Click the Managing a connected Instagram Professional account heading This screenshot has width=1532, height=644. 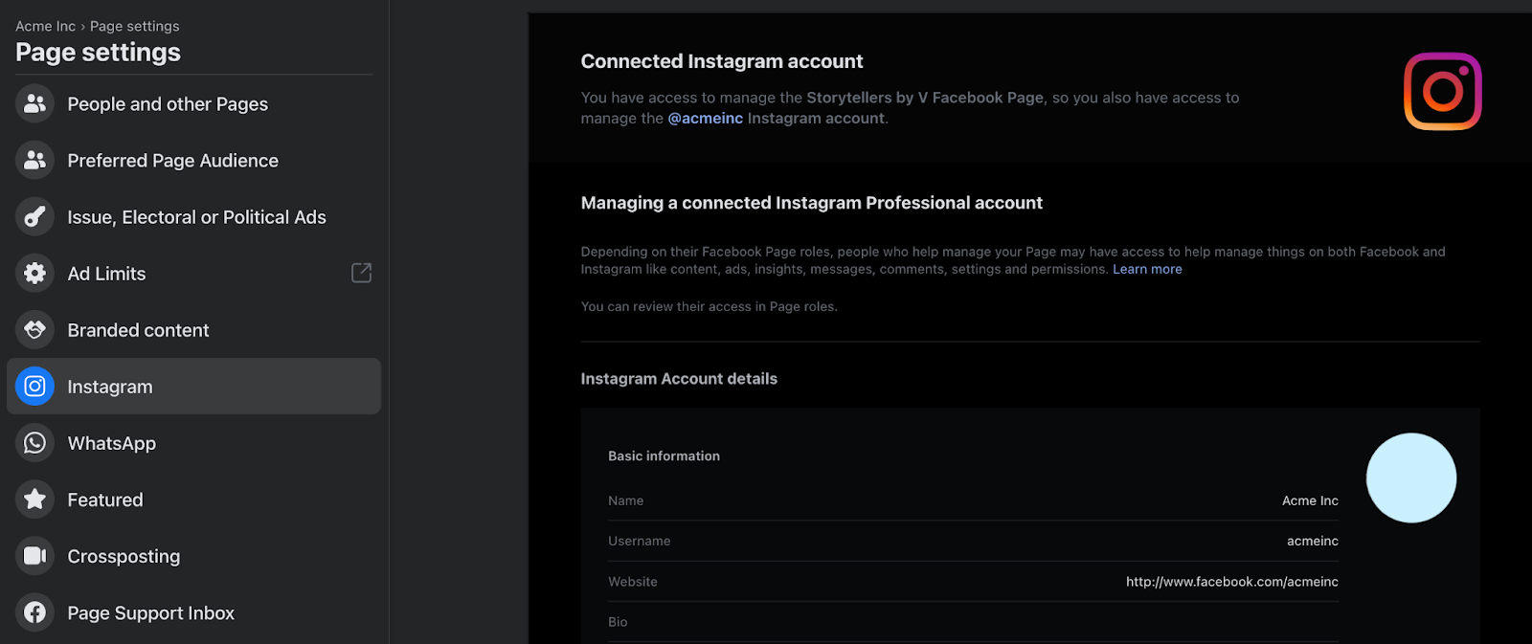[811, 203]
